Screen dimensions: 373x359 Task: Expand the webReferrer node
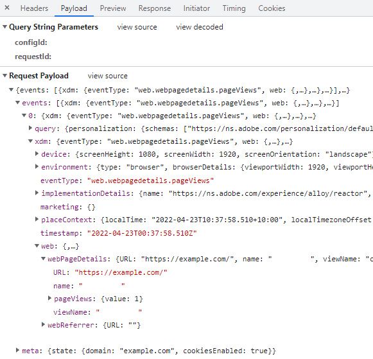pyautogui.click(x=43, y=324)
